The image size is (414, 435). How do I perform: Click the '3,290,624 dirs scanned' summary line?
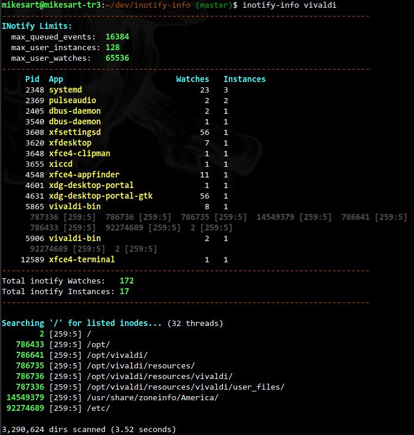click(x=89, y=430)
